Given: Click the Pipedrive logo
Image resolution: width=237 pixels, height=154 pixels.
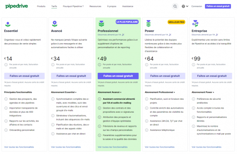Looking at the screenshot, I should 17,6.
